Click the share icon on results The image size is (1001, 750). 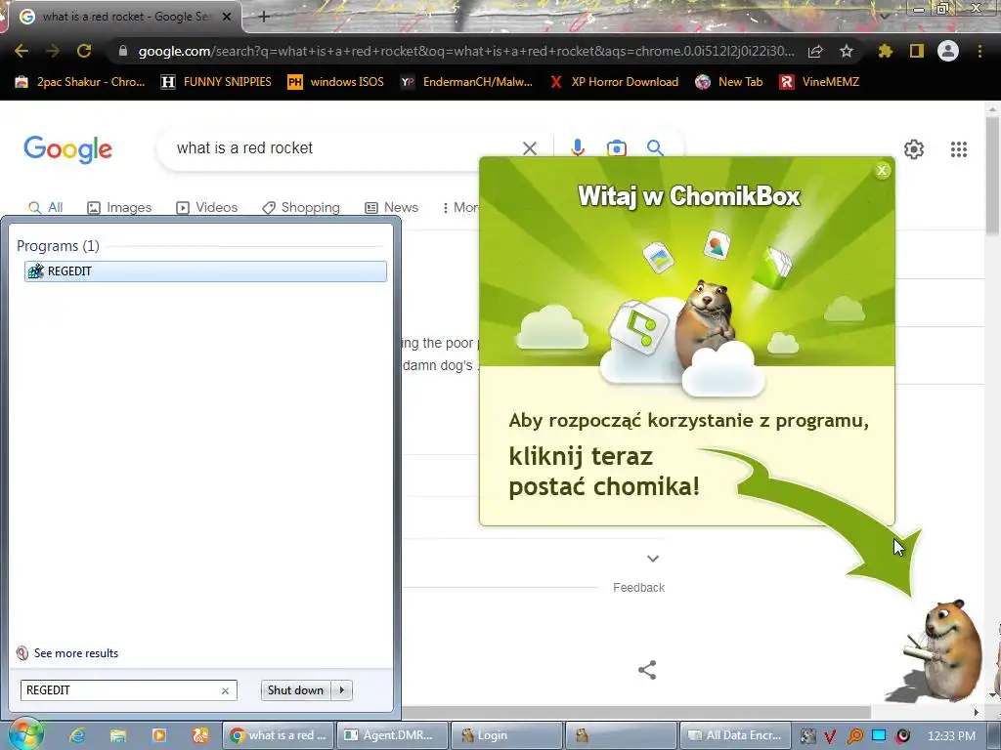647,670
